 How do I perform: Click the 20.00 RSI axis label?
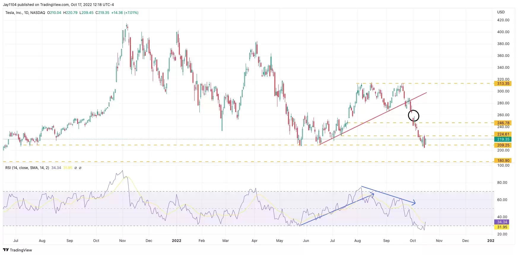[x=502, y=234]
